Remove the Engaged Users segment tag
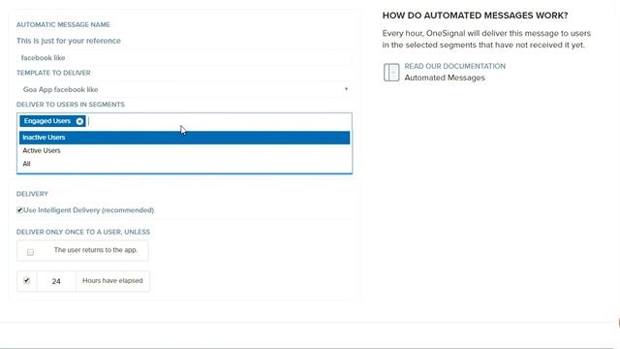Viewport: 620px width, 349px height. [79, 121]
